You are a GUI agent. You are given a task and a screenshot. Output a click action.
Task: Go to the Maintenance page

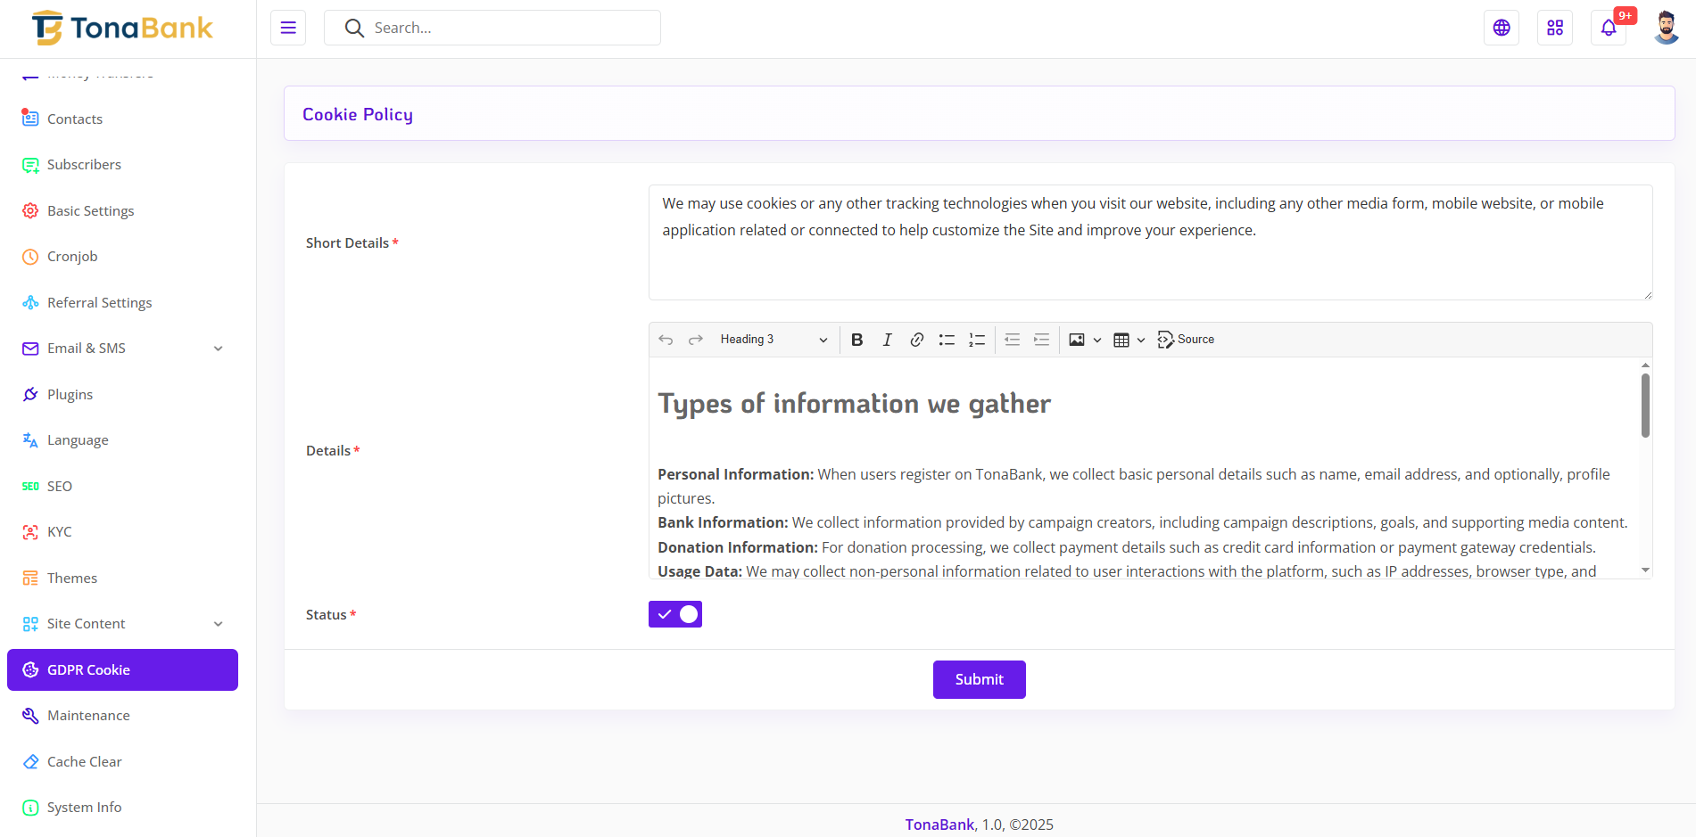click(88, 716)
